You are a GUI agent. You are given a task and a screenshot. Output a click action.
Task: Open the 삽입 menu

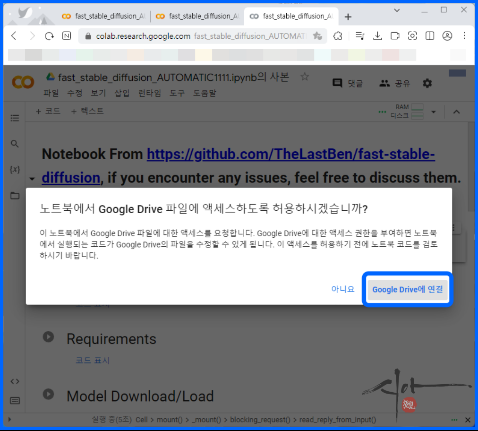click(x=122, y=93)
